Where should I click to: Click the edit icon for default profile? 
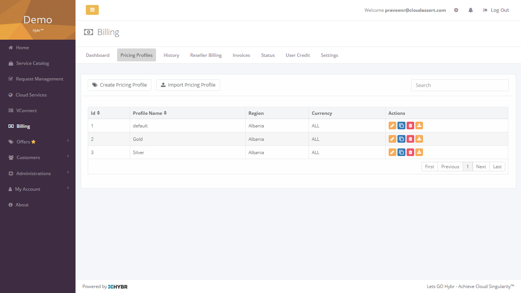point(392,126)
